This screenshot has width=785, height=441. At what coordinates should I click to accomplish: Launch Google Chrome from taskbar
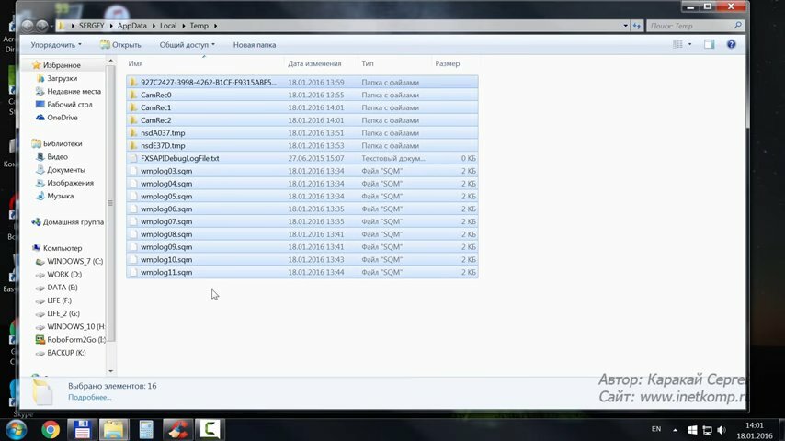(x=50, y=430)
